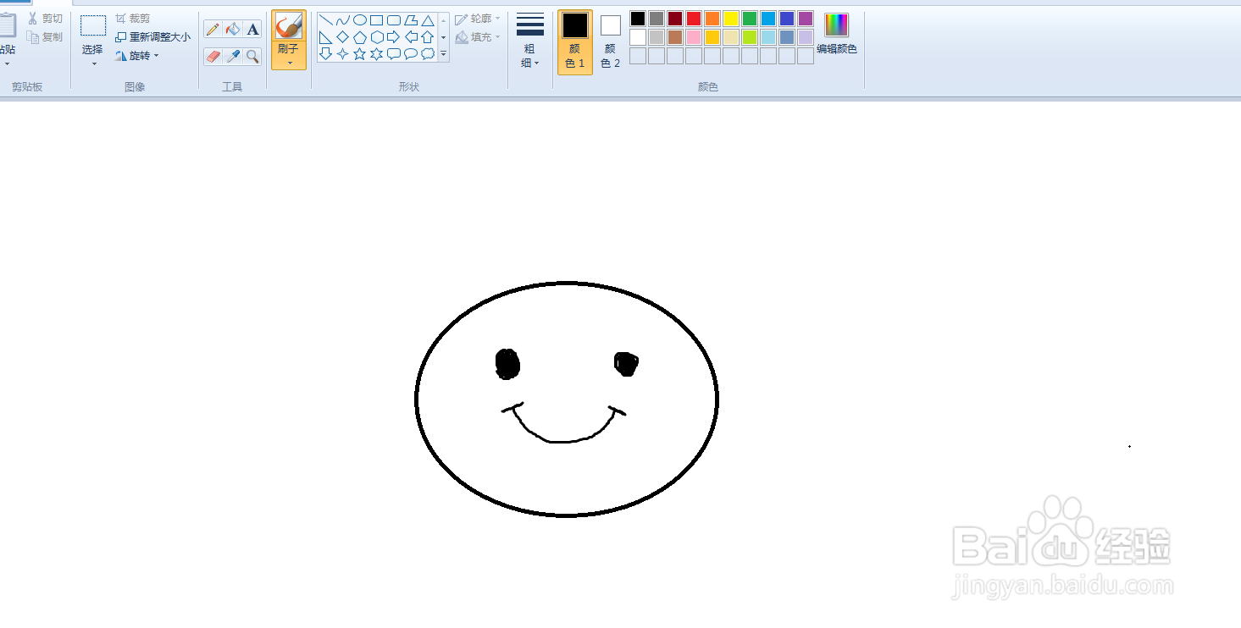Choose the Pentagon shape

click(360, 37)
